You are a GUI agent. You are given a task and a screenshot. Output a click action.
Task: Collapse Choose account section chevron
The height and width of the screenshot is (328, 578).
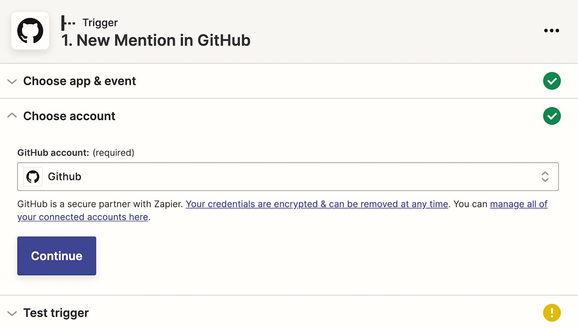tap(12, 116)
